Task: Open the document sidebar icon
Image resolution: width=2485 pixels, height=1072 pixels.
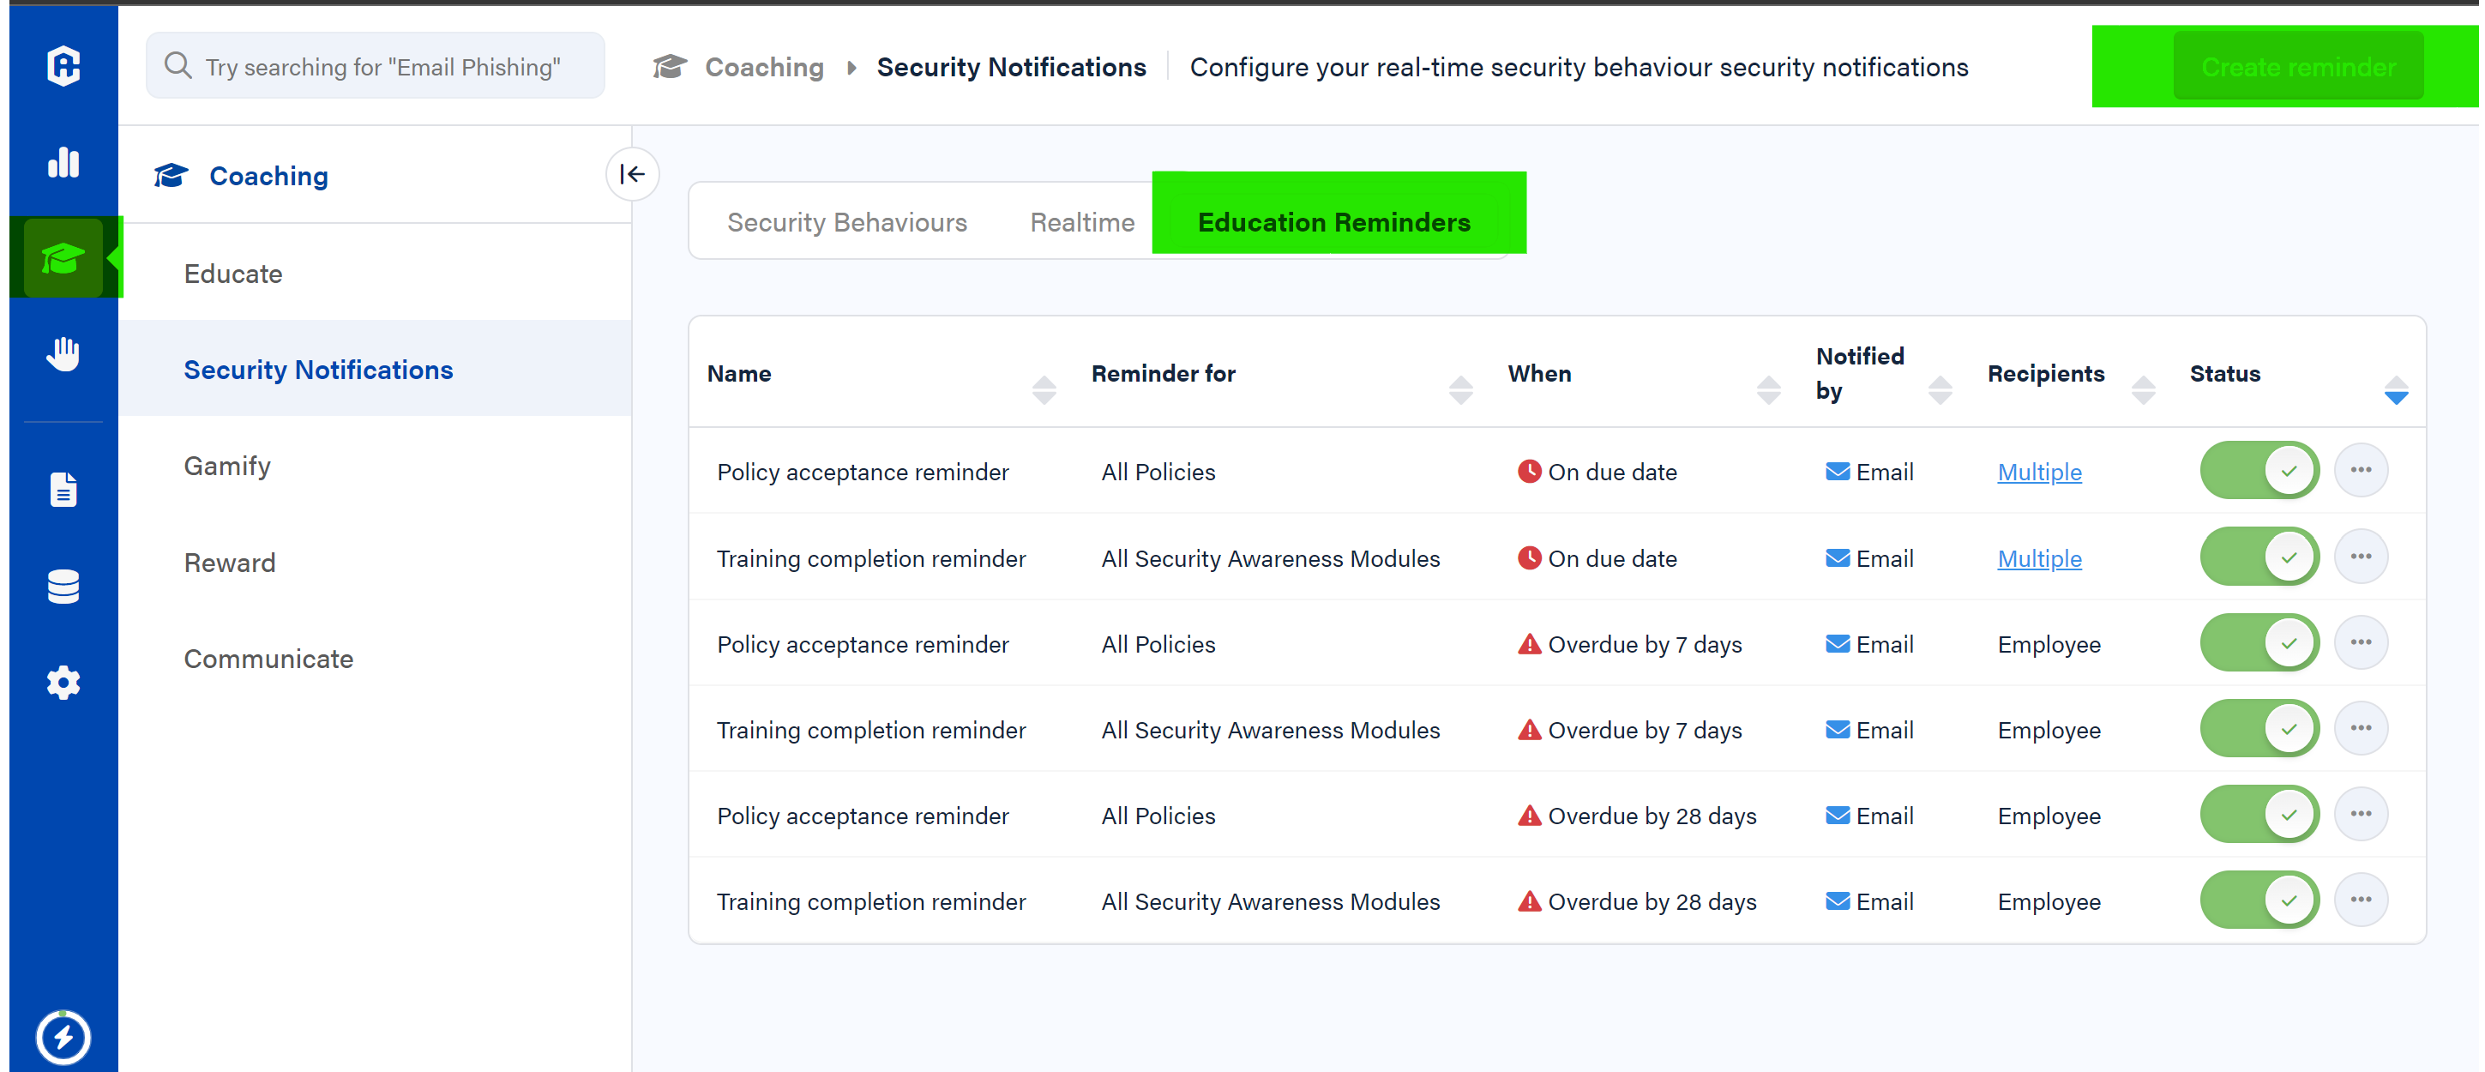Action: click(63, 489)
